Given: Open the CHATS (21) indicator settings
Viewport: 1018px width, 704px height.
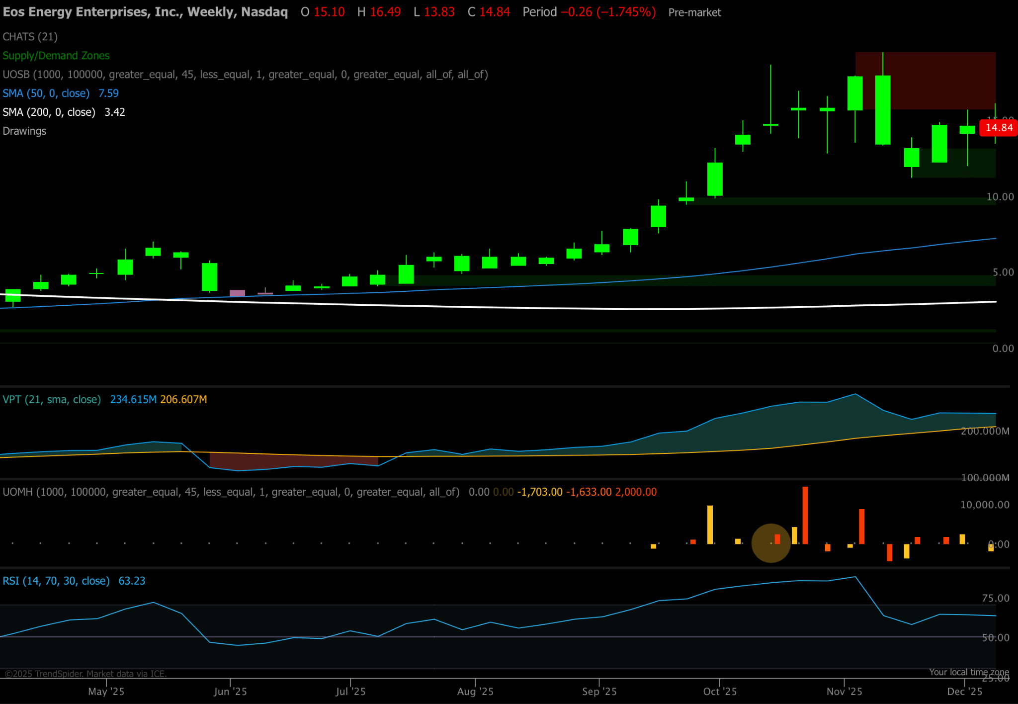Looking at the screenshot, I should tap(30, 36).
